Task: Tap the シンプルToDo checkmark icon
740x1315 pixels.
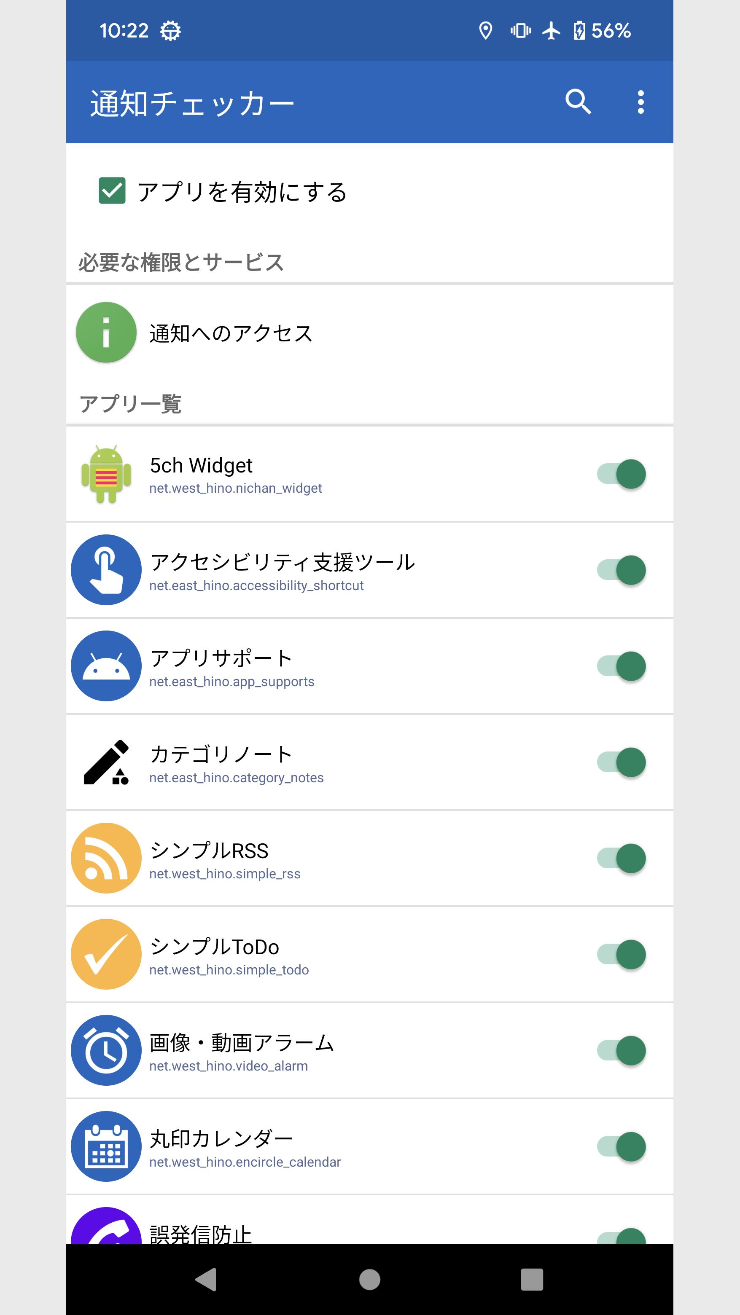Action: pos(106,954)
